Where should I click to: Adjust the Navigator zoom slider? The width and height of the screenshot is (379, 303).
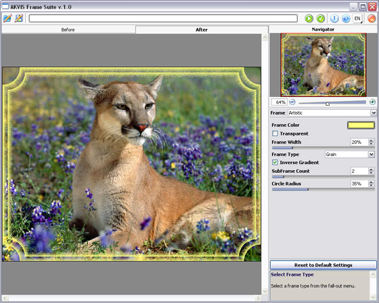[x=332, y=102]
